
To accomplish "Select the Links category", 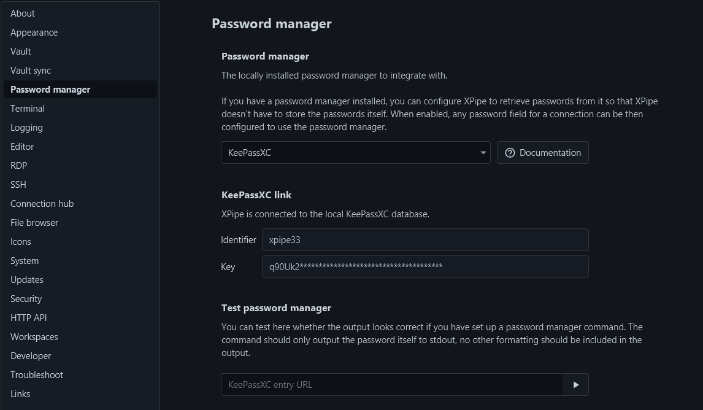I will click(80, 394).
